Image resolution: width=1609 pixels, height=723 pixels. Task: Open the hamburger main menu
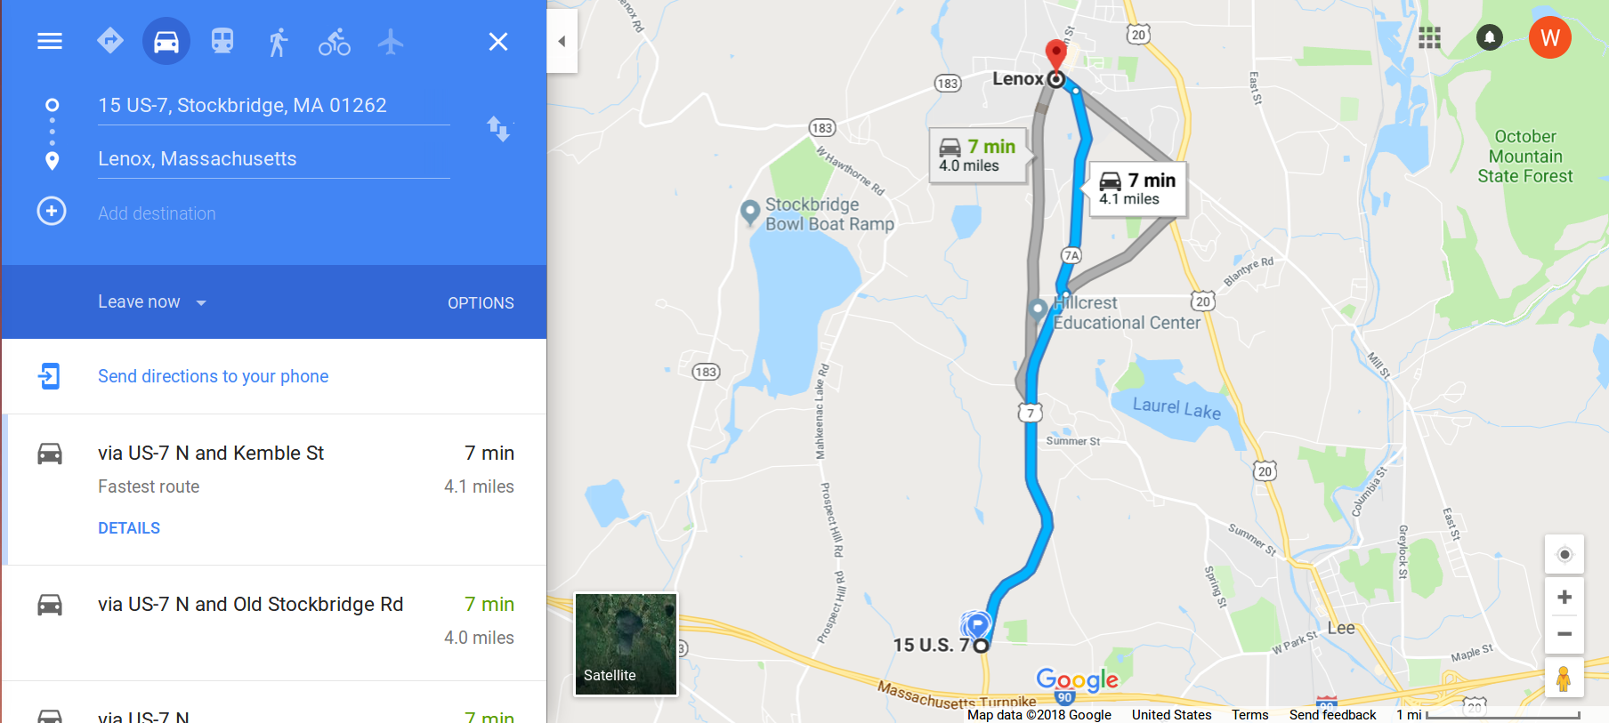pyautogui.click(x=50, y=41)
